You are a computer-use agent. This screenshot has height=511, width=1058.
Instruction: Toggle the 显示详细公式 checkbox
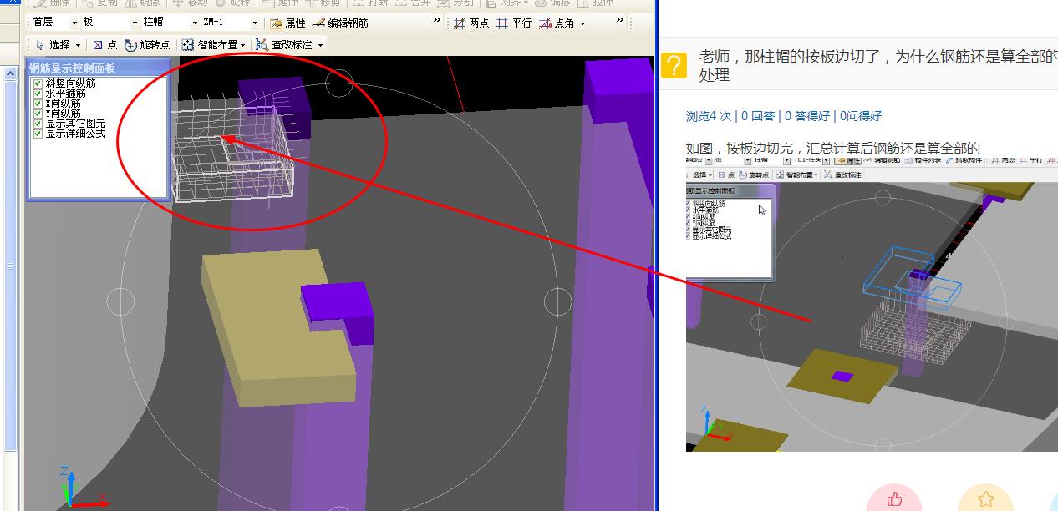point(38,134)
